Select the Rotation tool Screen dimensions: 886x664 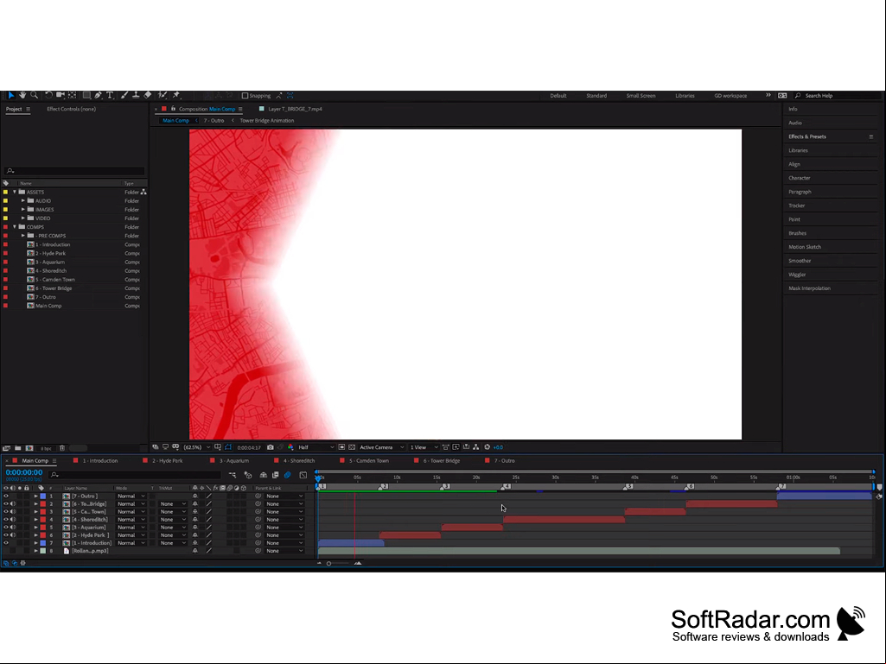(x=48, y=96)
